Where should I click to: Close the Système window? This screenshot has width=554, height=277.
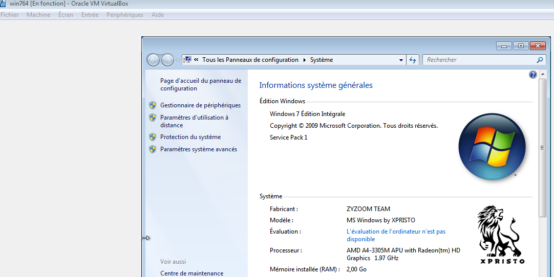coord(538,46)
